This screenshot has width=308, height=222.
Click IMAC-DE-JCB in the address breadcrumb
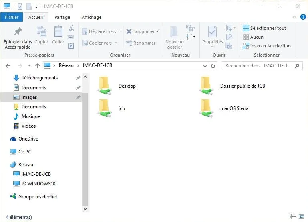click(97, 65)
